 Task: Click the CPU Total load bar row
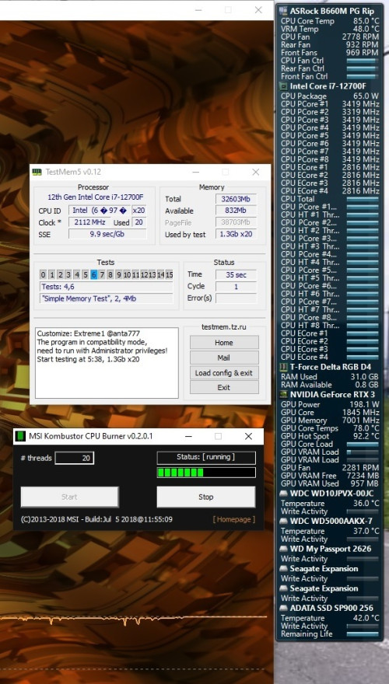pos(330,199)
